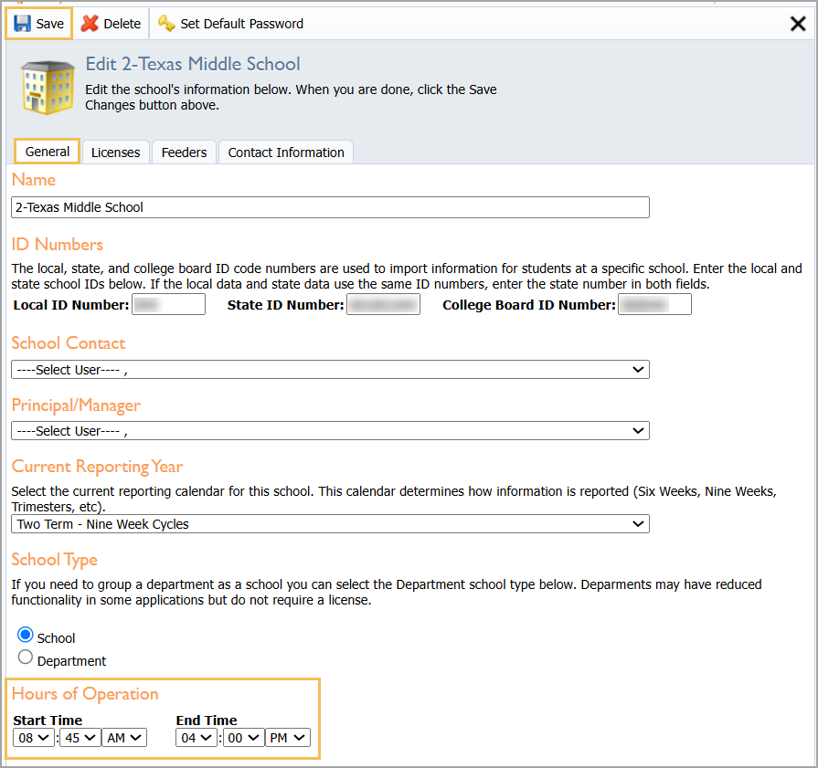Click the 'End Time' label
This screenshot has width=818, height=768.
(207, 720)
